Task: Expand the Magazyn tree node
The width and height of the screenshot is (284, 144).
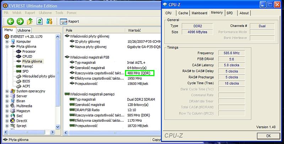Action: coord(7,111)
